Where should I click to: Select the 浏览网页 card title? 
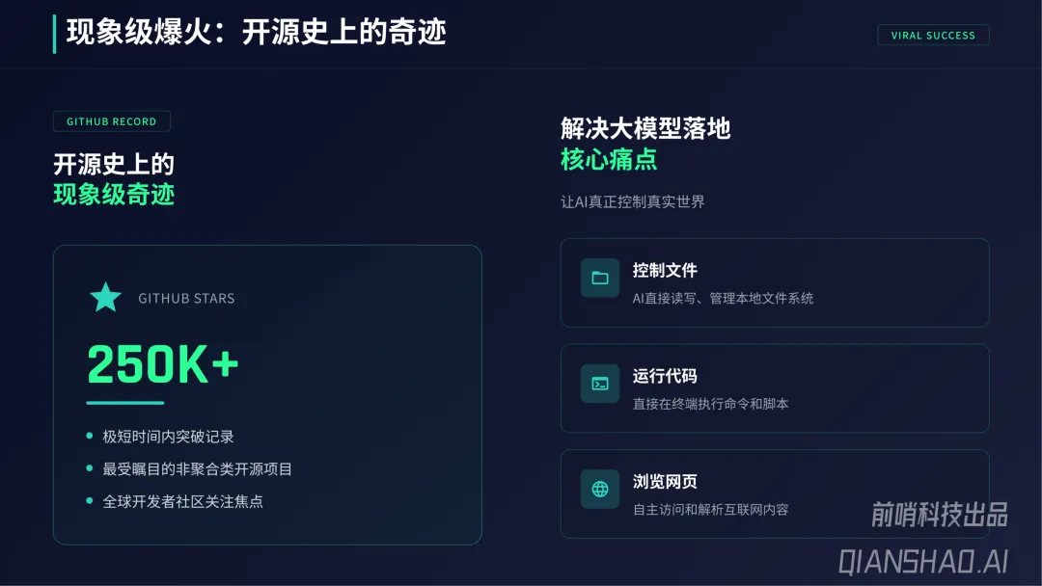[665, 481]
